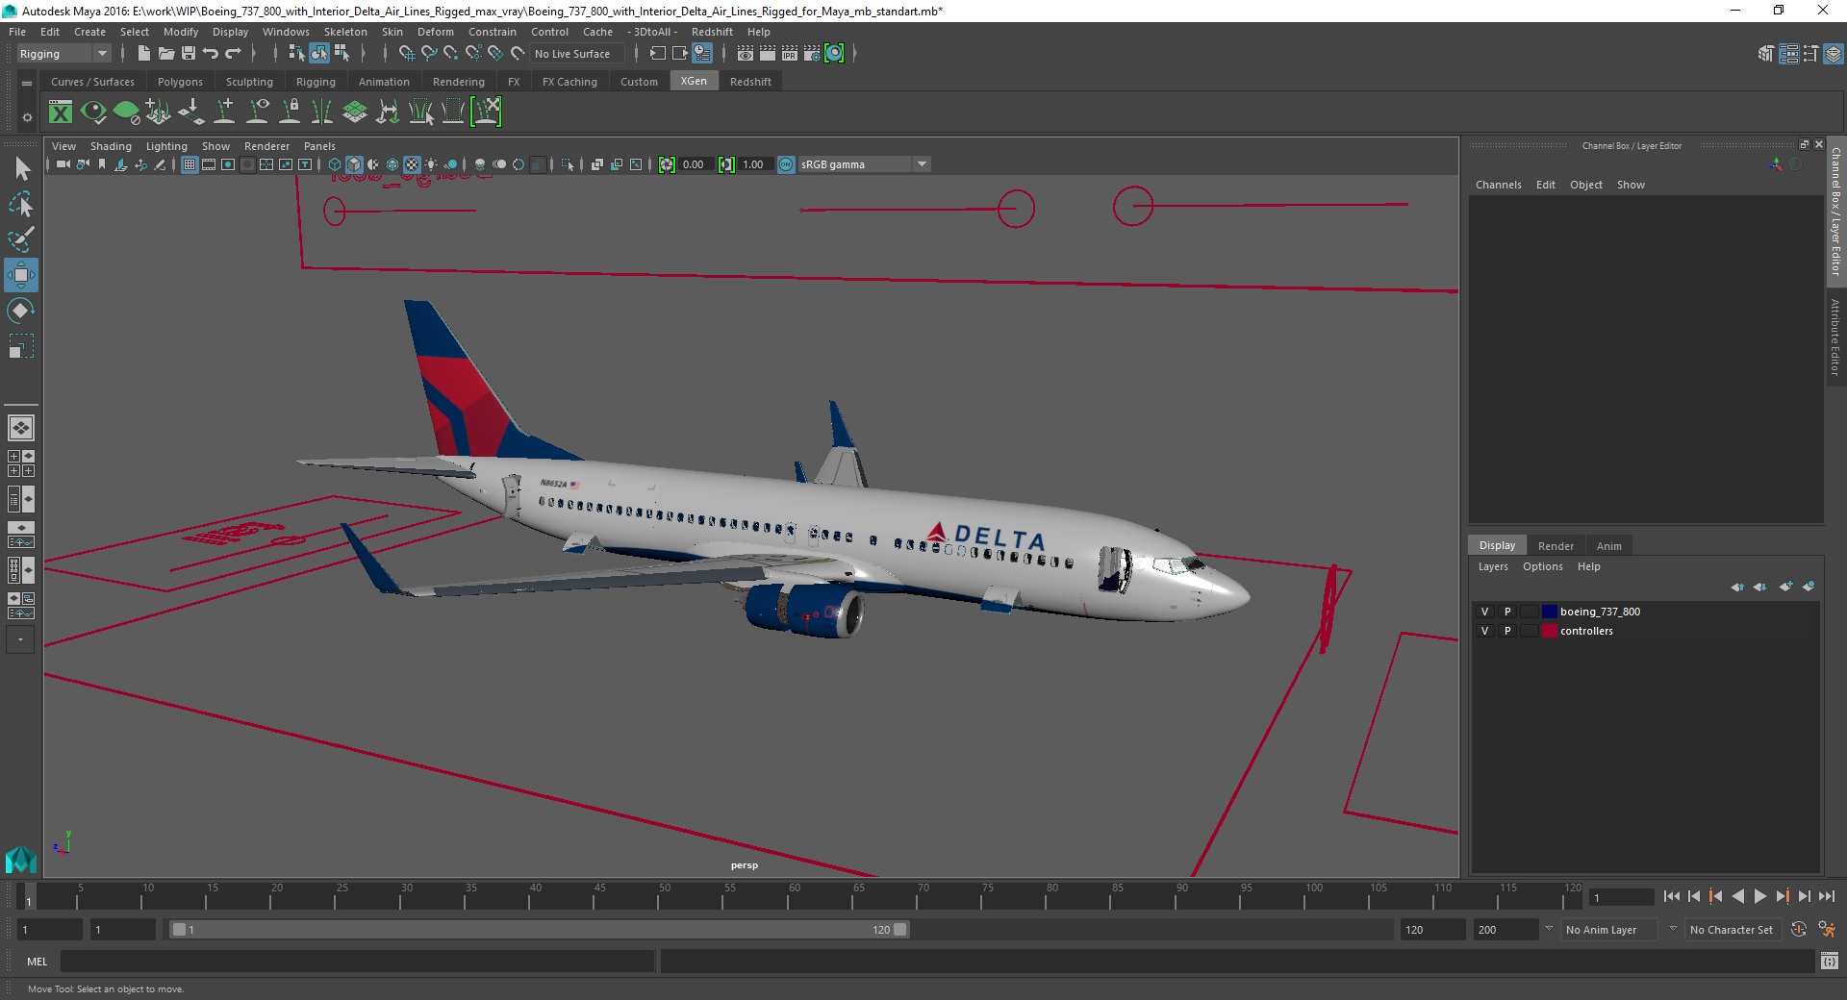The width and height of the screenshot is (1847, 1000).
Task: Switch to single perspective view layout
Action: coord(21,428)
